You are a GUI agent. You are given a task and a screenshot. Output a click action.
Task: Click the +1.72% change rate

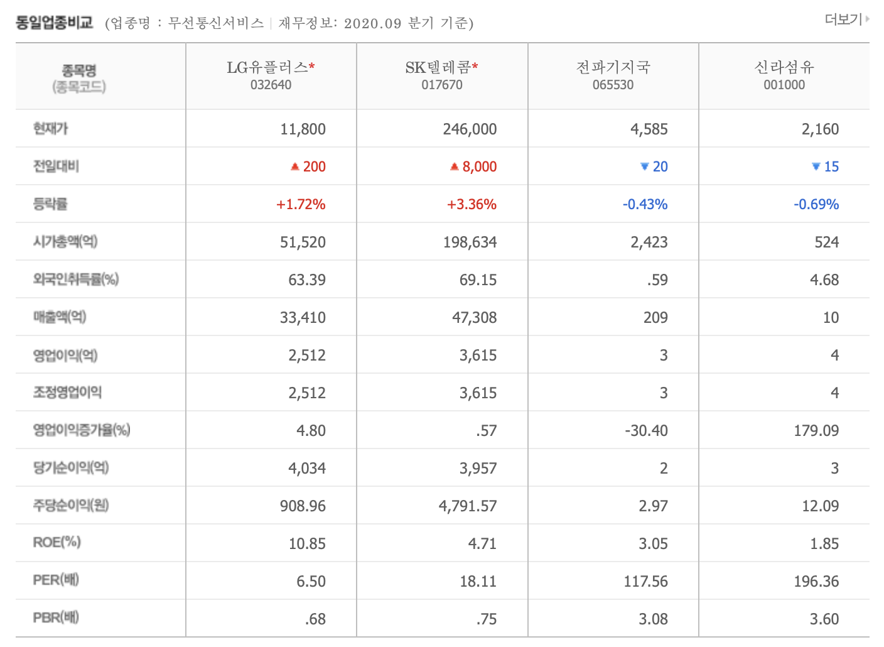[x=301, y=205]
